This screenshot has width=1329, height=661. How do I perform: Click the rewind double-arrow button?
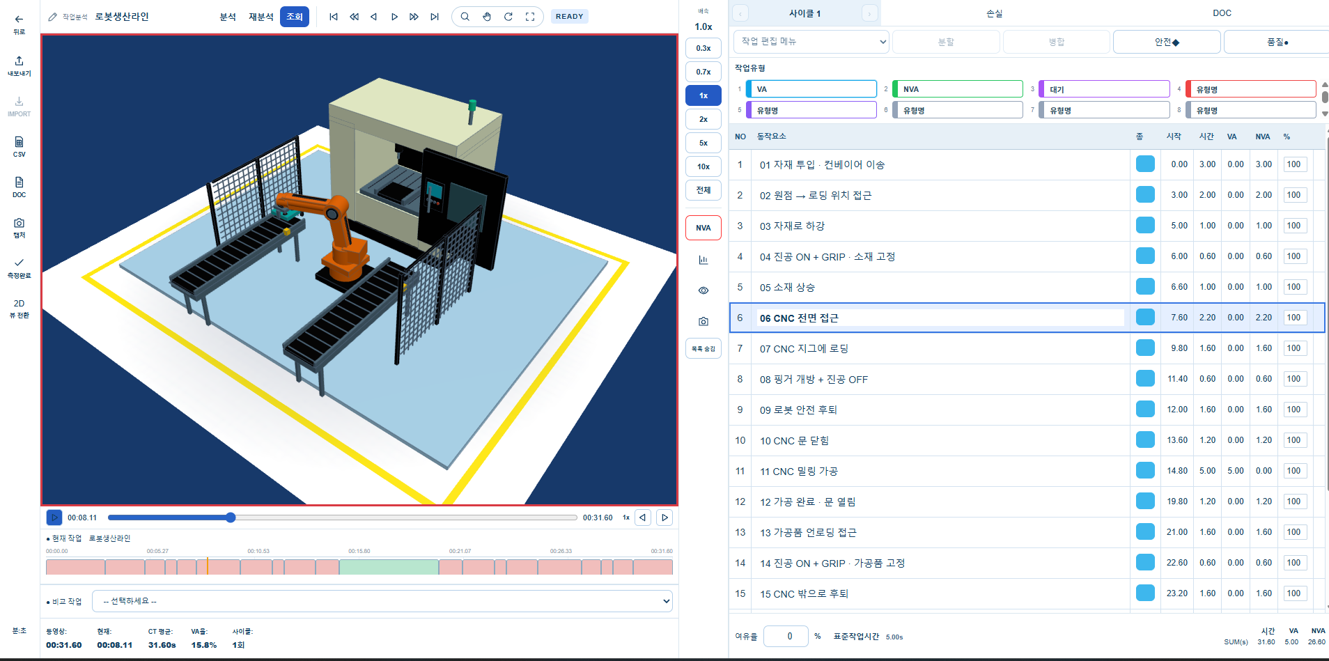[x=354, y=17]
